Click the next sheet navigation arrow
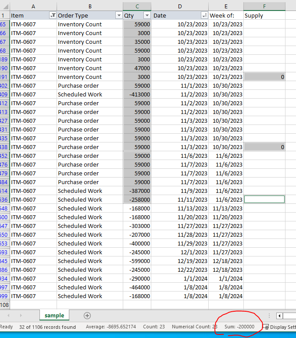The width and height of the screenshot is (296, 338). pyautogui.click(x=21, y=315)
